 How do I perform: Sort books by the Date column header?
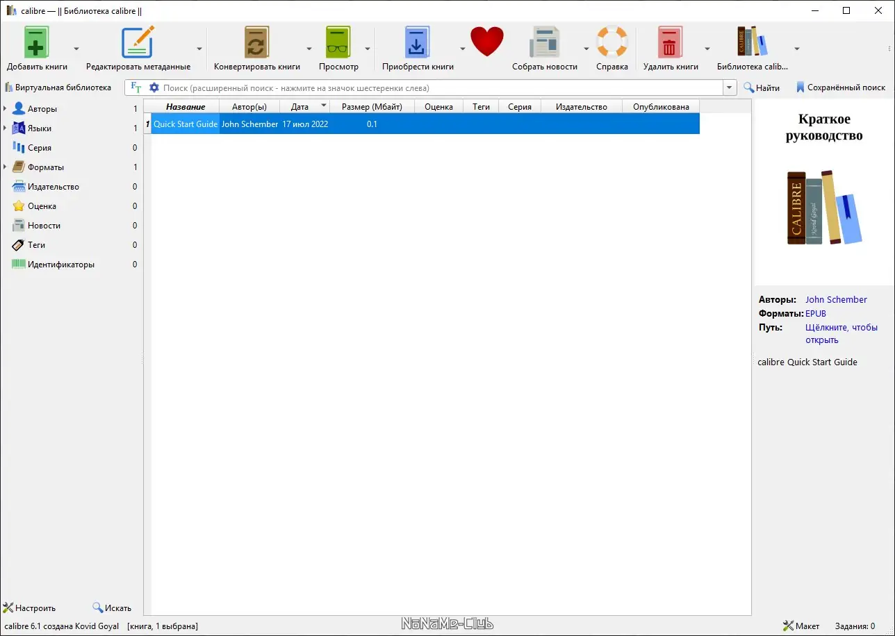click(x=305, y=106)
